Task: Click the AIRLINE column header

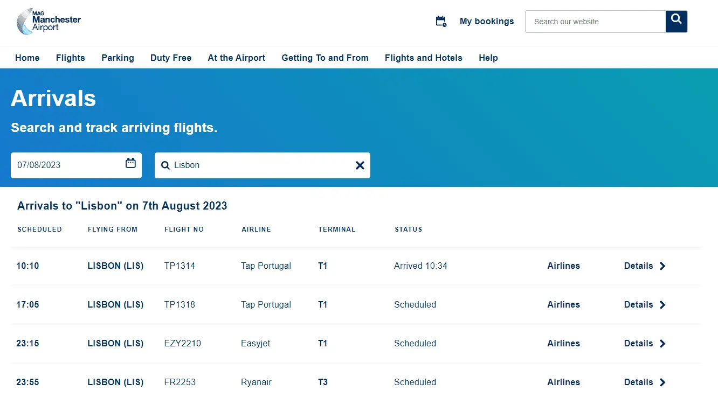Action: tap(257, 229)
